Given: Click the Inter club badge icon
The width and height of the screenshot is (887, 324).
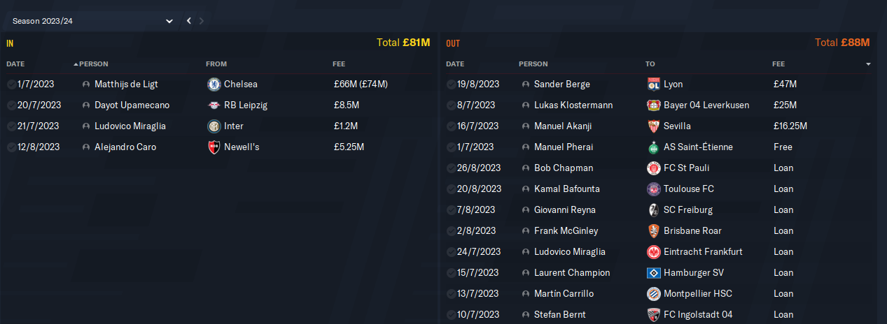Looking at the screenshot, I should 214,126.
